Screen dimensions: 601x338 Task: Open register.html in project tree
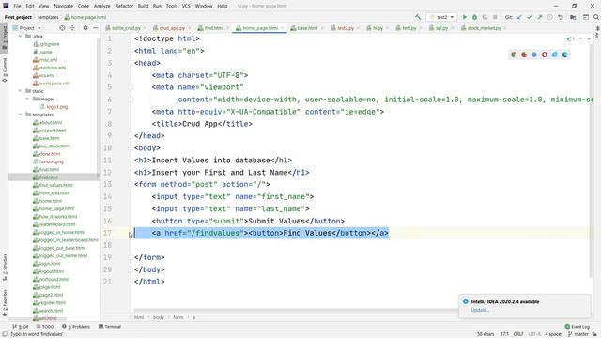pos(52,302)
